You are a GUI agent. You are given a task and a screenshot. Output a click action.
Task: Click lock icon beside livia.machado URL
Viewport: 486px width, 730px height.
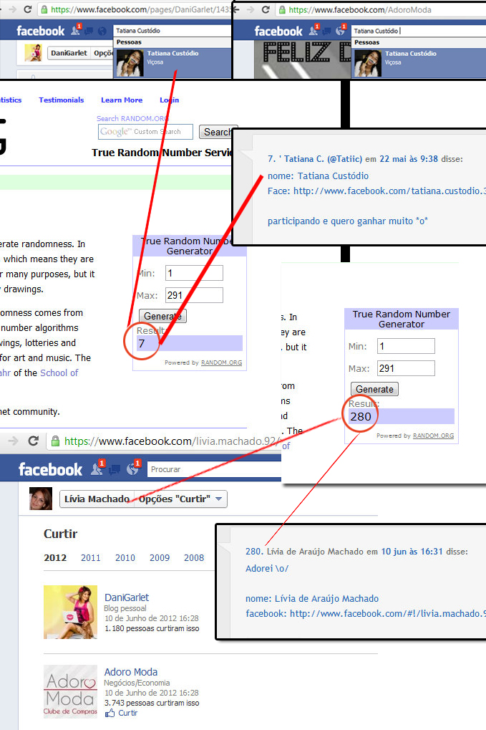(55, 441)
